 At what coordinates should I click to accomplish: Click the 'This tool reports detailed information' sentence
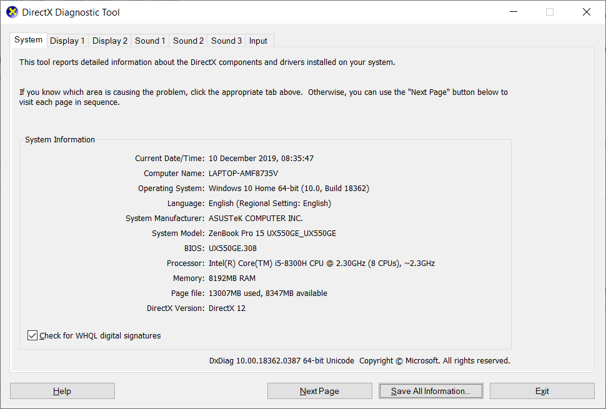click(x=207, y=62)
